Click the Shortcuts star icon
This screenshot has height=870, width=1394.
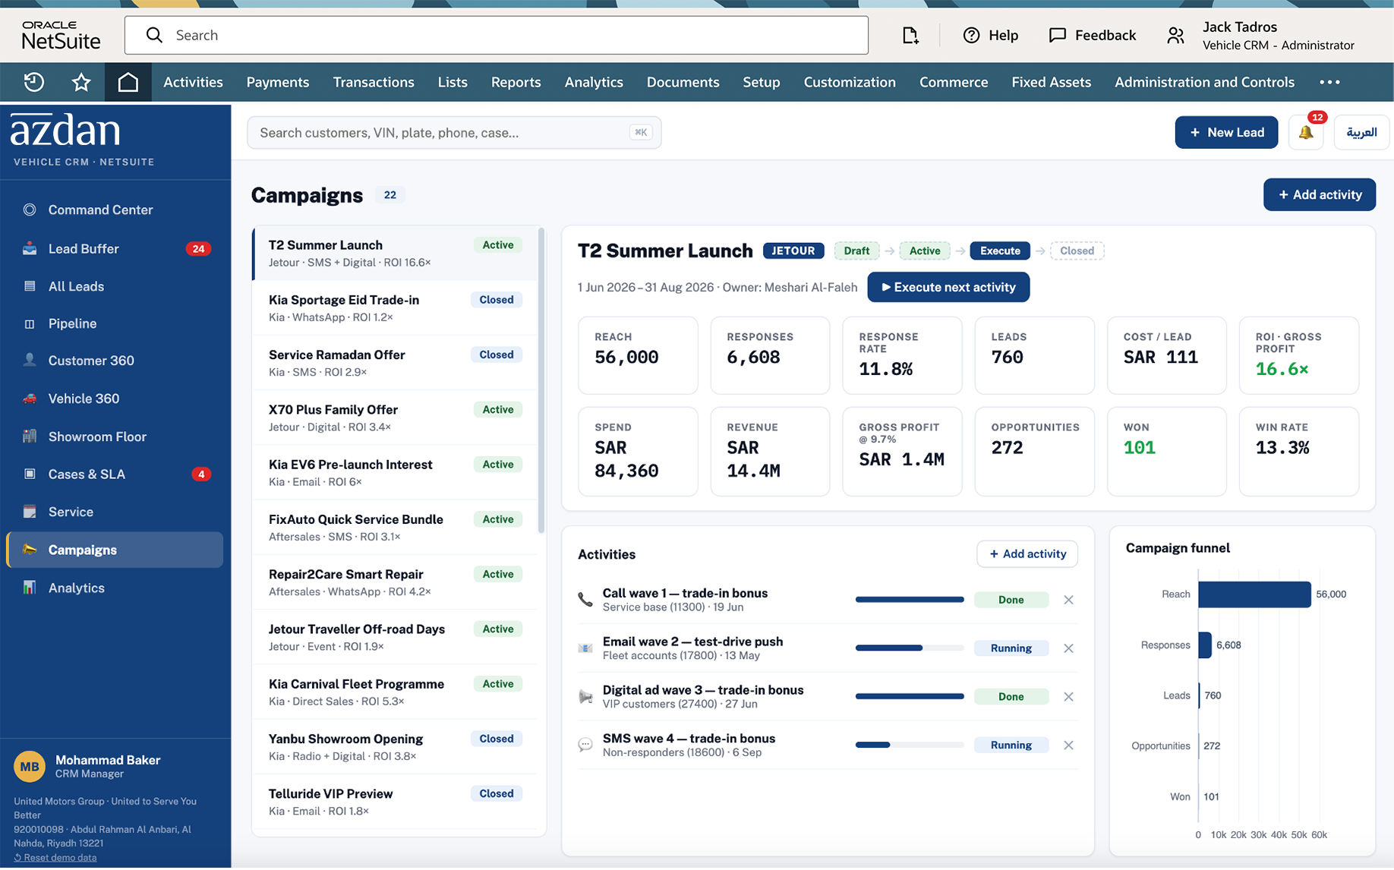tap(81, 82)
